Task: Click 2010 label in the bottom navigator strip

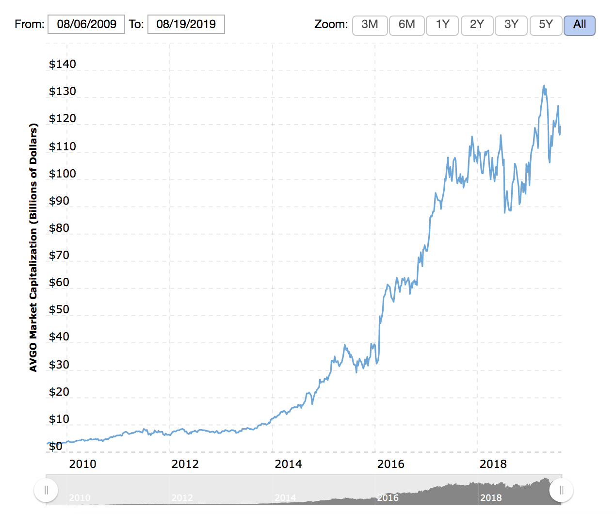Action: click(x=80, y=498)
